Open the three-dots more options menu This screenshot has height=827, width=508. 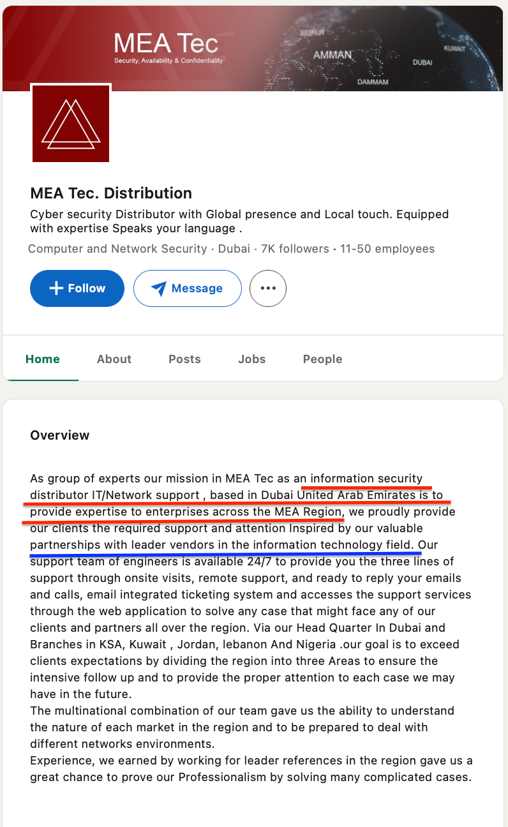pos(268,288)
